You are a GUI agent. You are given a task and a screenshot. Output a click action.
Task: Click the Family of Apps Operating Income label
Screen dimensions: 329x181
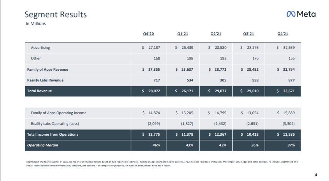(59, 113)
